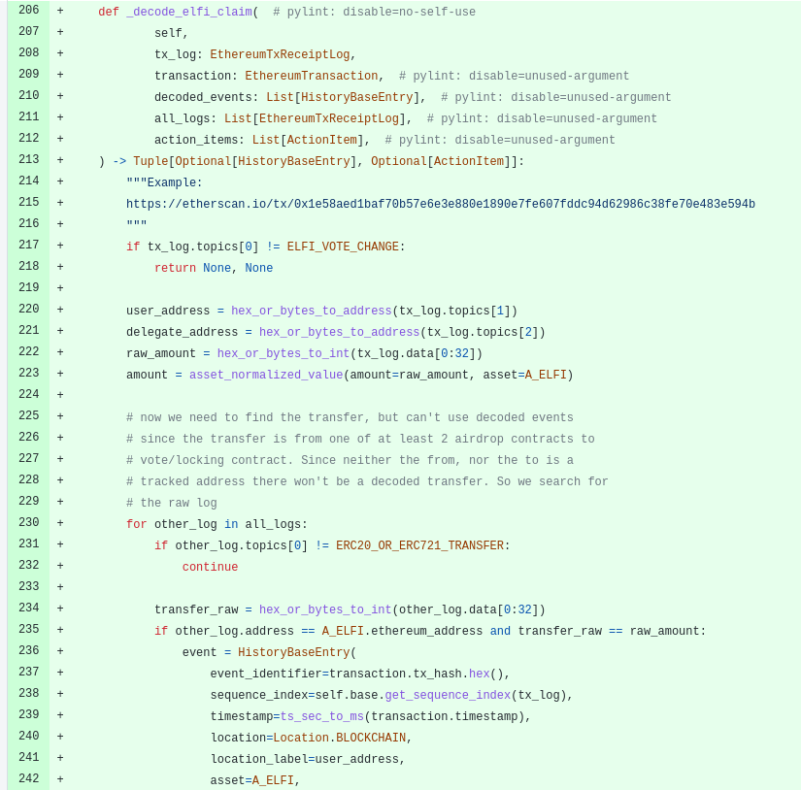Click transfer_raw assignment line
Screen dimensions: 801x790
click(x=350, y=609)
